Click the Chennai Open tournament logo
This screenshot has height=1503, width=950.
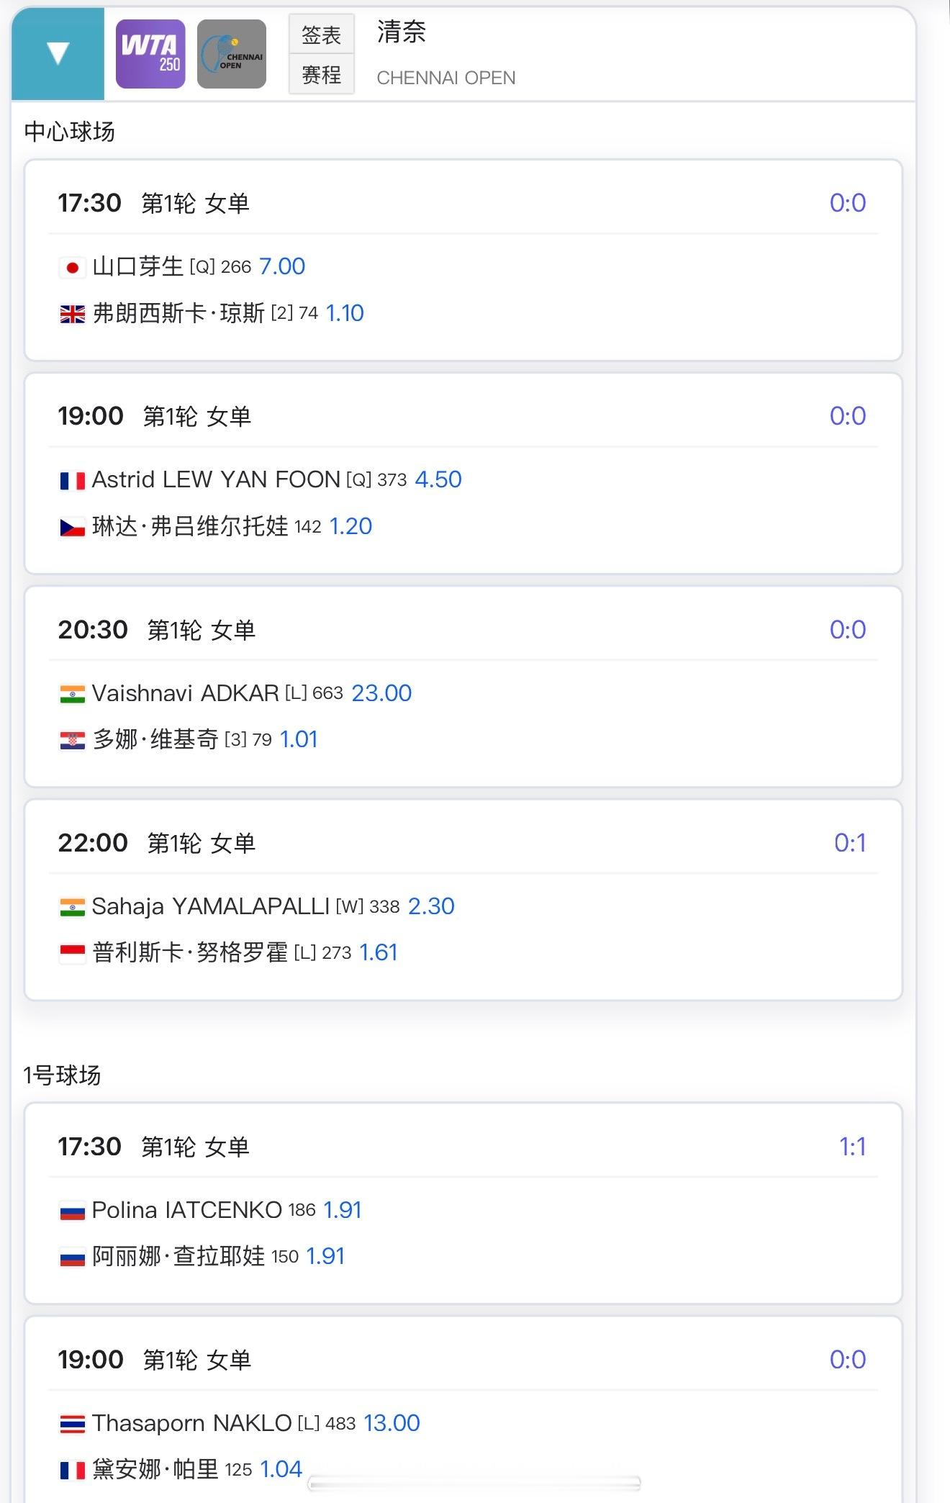[x=231, y=54]
